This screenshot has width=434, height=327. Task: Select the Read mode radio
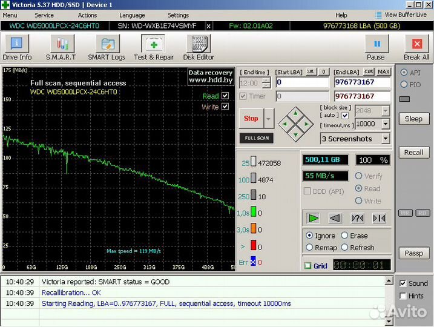point(358,188)
